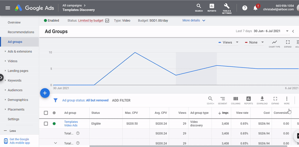Check the Templates Video Ads row checkbox
Image resolution: width=299 pixels, height=147 pixels.
(x=46, y=123)
